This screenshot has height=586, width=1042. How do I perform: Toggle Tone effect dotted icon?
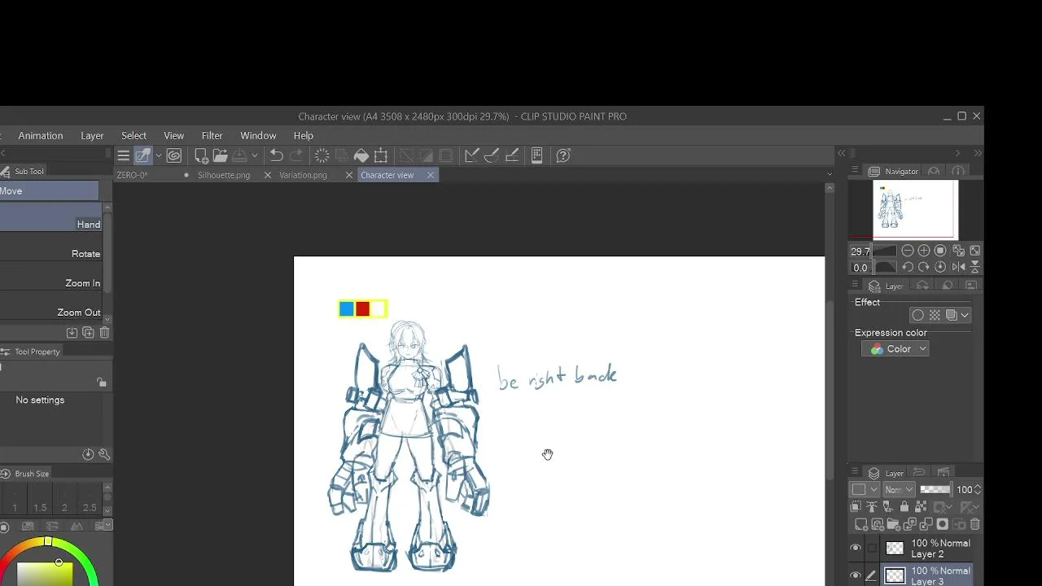pos(935,315)
